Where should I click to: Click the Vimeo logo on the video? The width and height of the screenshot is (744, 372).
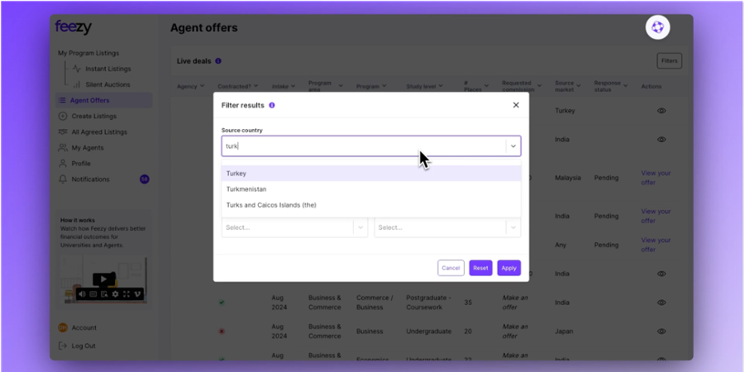point(137,294)
